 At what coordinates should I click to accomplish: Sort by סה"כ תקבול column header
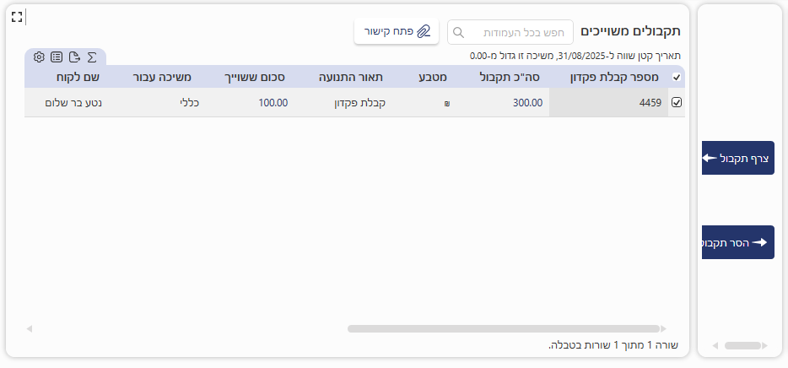510,78
